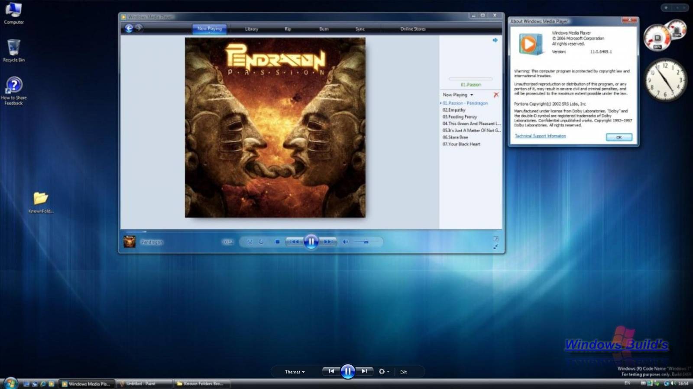Viewport: 693px width, 389px height.
Task: Open the Sync tab
Action: pos(360,29)
